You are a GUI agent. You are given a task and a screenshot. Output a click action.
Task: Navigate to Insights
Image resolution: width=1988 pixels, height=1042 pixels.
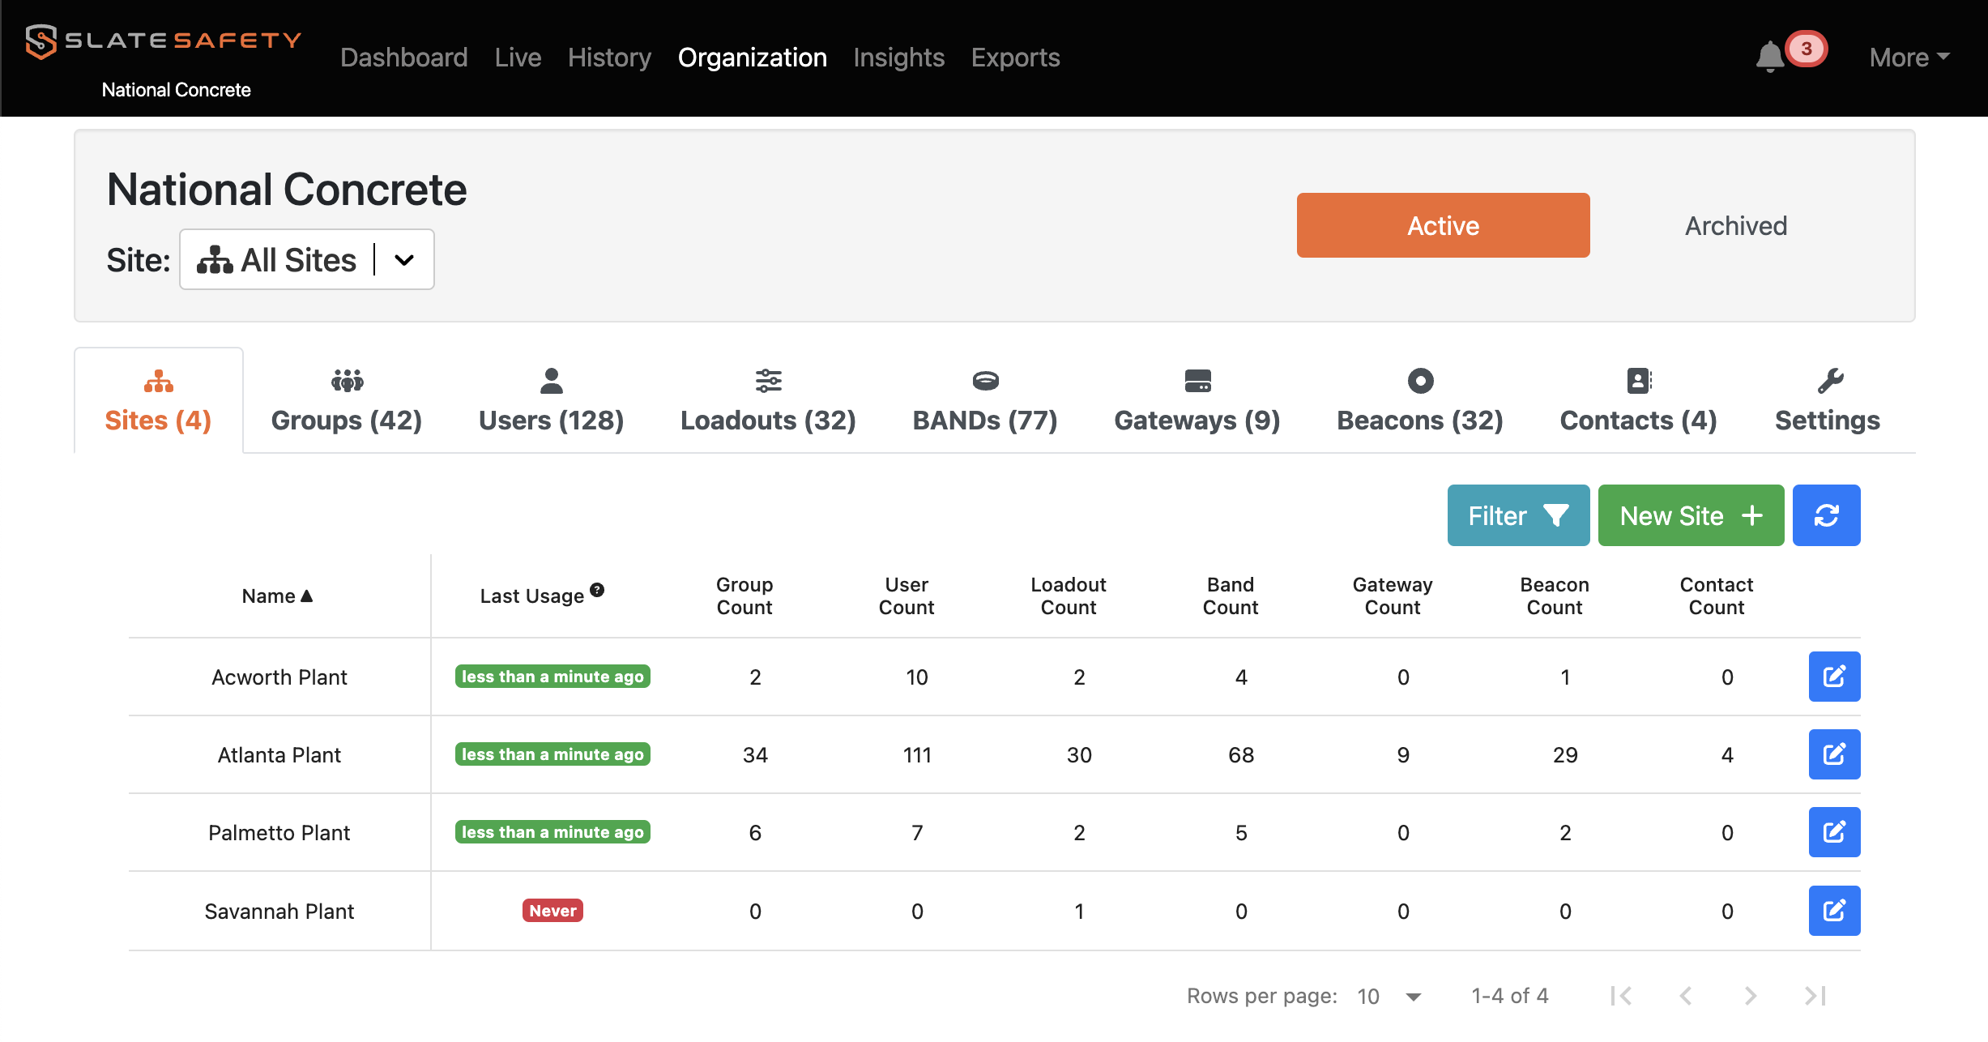[898, 58]
